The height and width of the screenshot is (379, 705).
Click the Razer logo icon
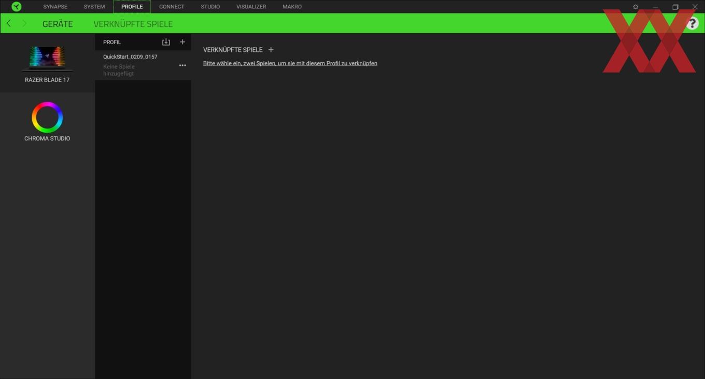tap(17, 7)
